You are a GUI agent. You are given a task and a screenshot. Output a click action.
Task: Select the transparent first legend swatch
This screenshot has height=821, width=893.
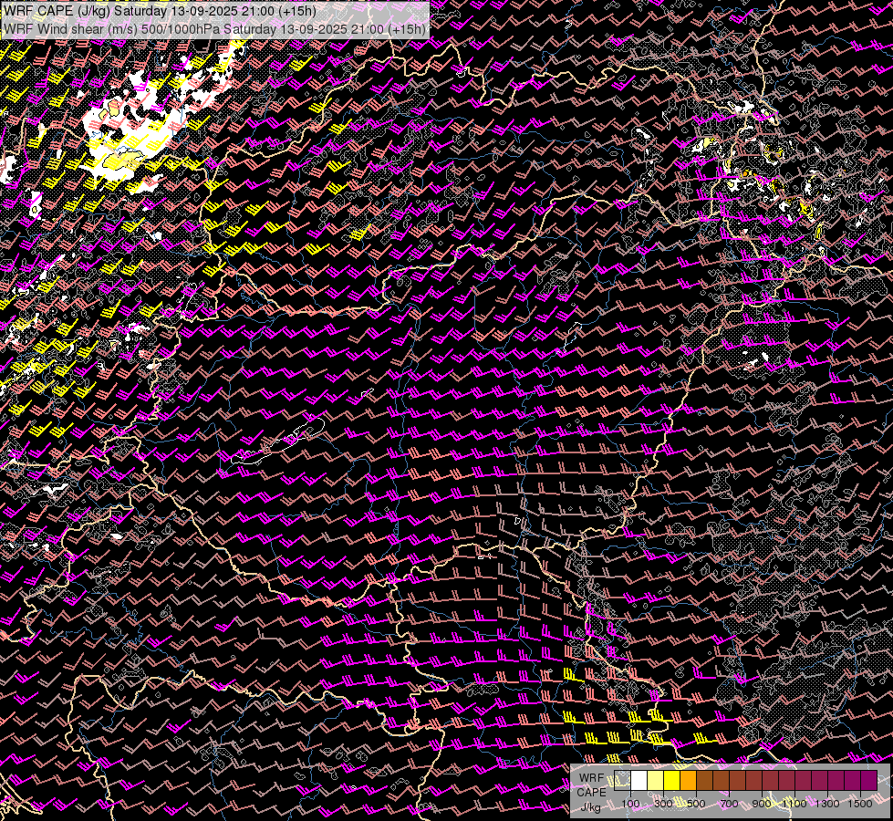[622, 780]
